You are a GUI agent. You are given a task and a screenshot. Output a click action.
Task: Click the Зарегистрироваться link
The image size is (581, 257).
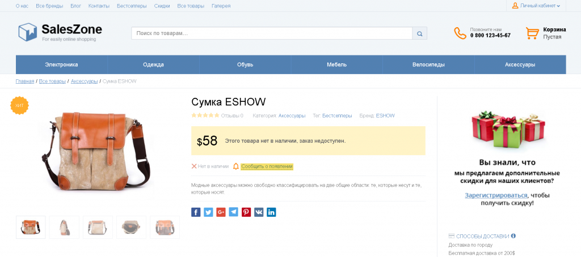point(496,195)
